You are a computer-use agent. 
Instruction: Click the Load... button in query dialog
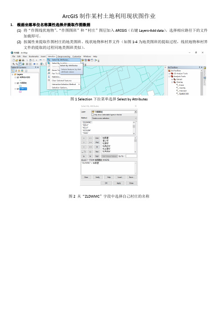pos(120,177)
